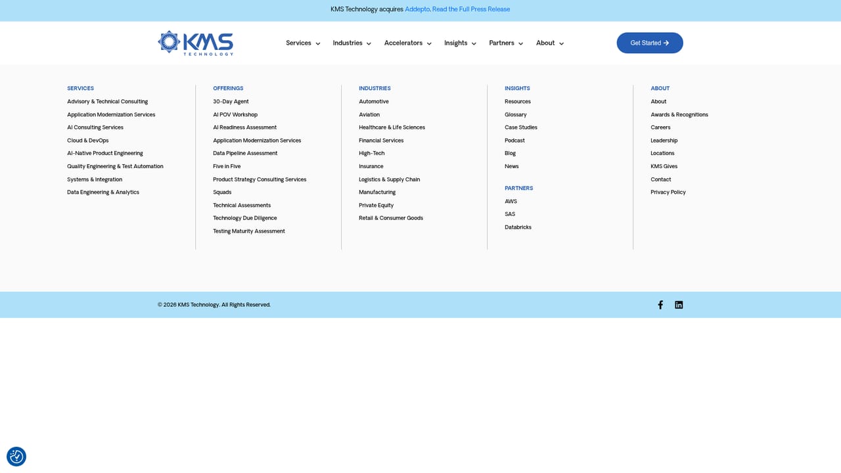841x473 pixels.
Task: Click the Get Started button
Action: tap(650, 43)
